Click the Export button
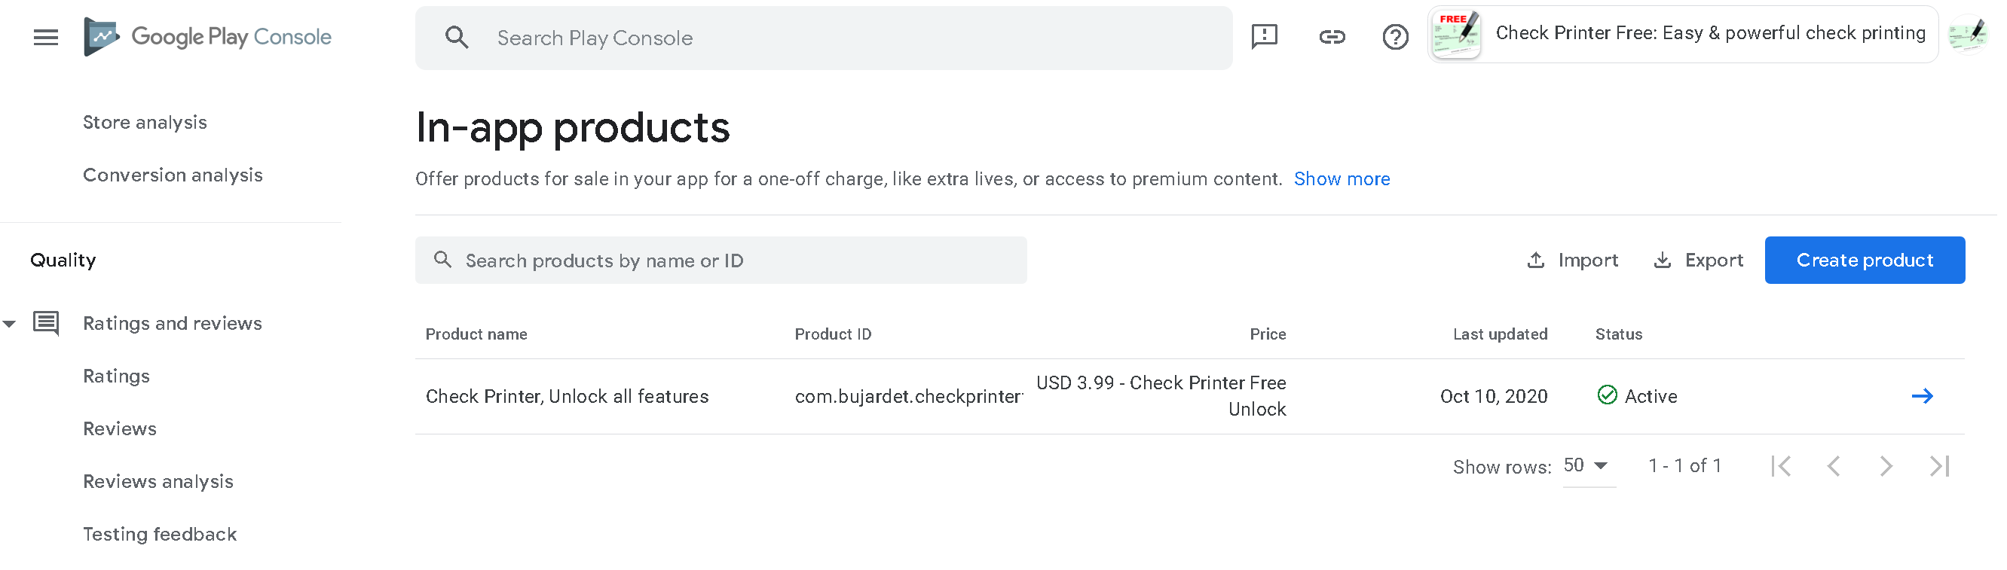This screenshot has width=2007, height=570. tap(1698, 260)
